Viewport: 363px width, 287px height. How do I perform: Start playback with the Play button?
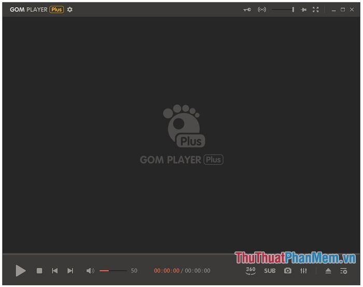click(20, 270)
